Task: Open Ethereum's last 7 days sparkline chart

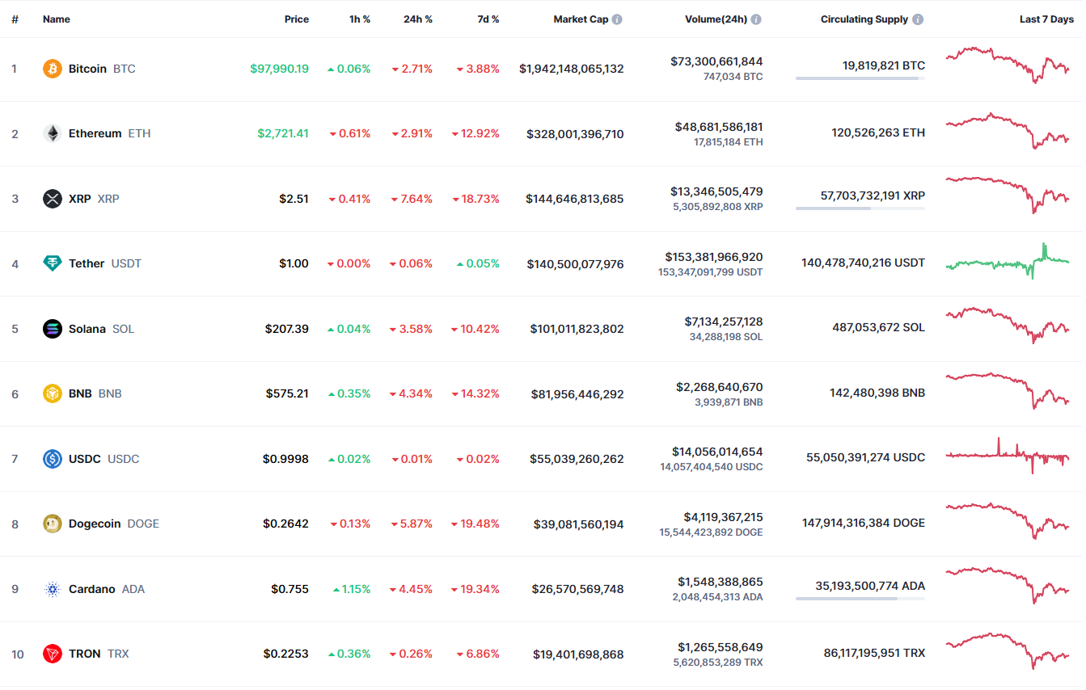Action: (1008, 130)
